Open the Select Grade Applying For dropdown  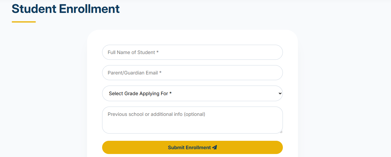pos(192,93)
